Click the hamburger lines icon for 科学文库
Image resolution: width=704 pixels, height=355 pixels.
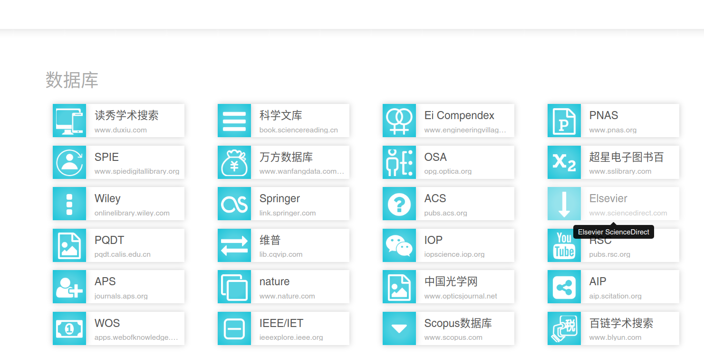pyautogui.click(x=234, y=121)
